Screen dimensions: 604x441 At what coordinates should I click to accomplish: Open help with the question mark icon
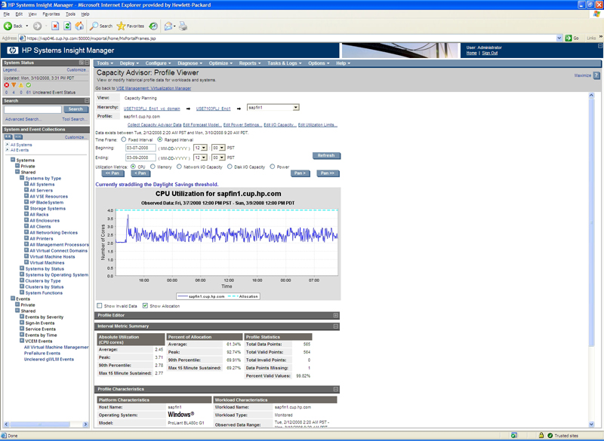tap(596, 75)
